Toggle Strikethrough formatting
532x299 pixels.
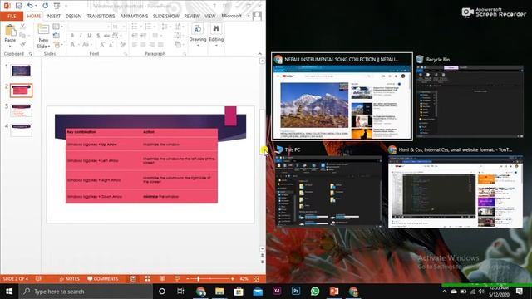pyautogui.click(x=106, y=36)
